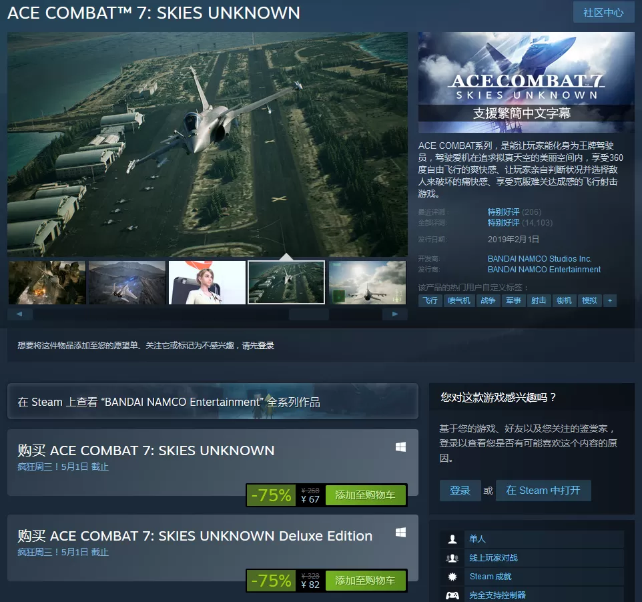Click the 喷气机 tag
The image size is (642, 602).
(459, 300)
